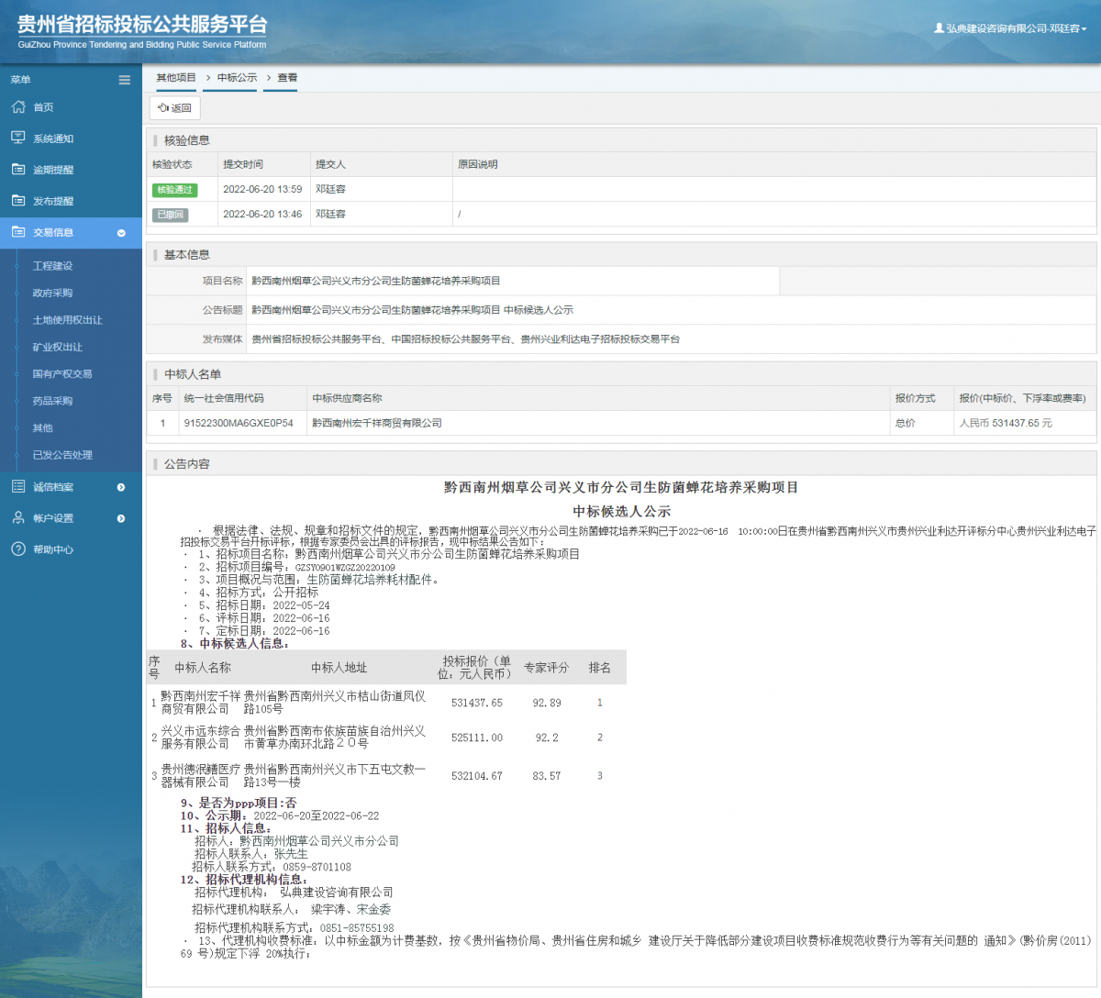Open the 其他 submenu item
The image size is (1101, 998).
point(42,427)
